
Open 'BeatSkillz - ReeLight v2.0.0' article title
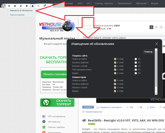click(x=126, y=120)
